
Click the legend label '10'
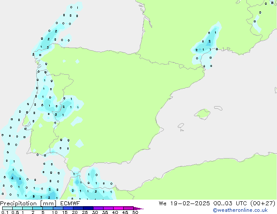[55, 212]
